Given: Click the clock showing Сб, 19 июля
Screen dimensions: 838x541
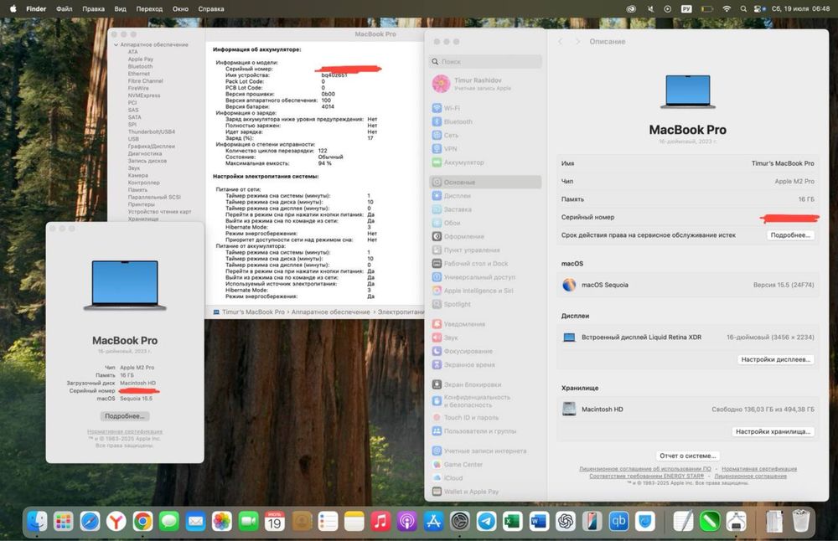Looking at the screenshot, I should coord(800,8).
